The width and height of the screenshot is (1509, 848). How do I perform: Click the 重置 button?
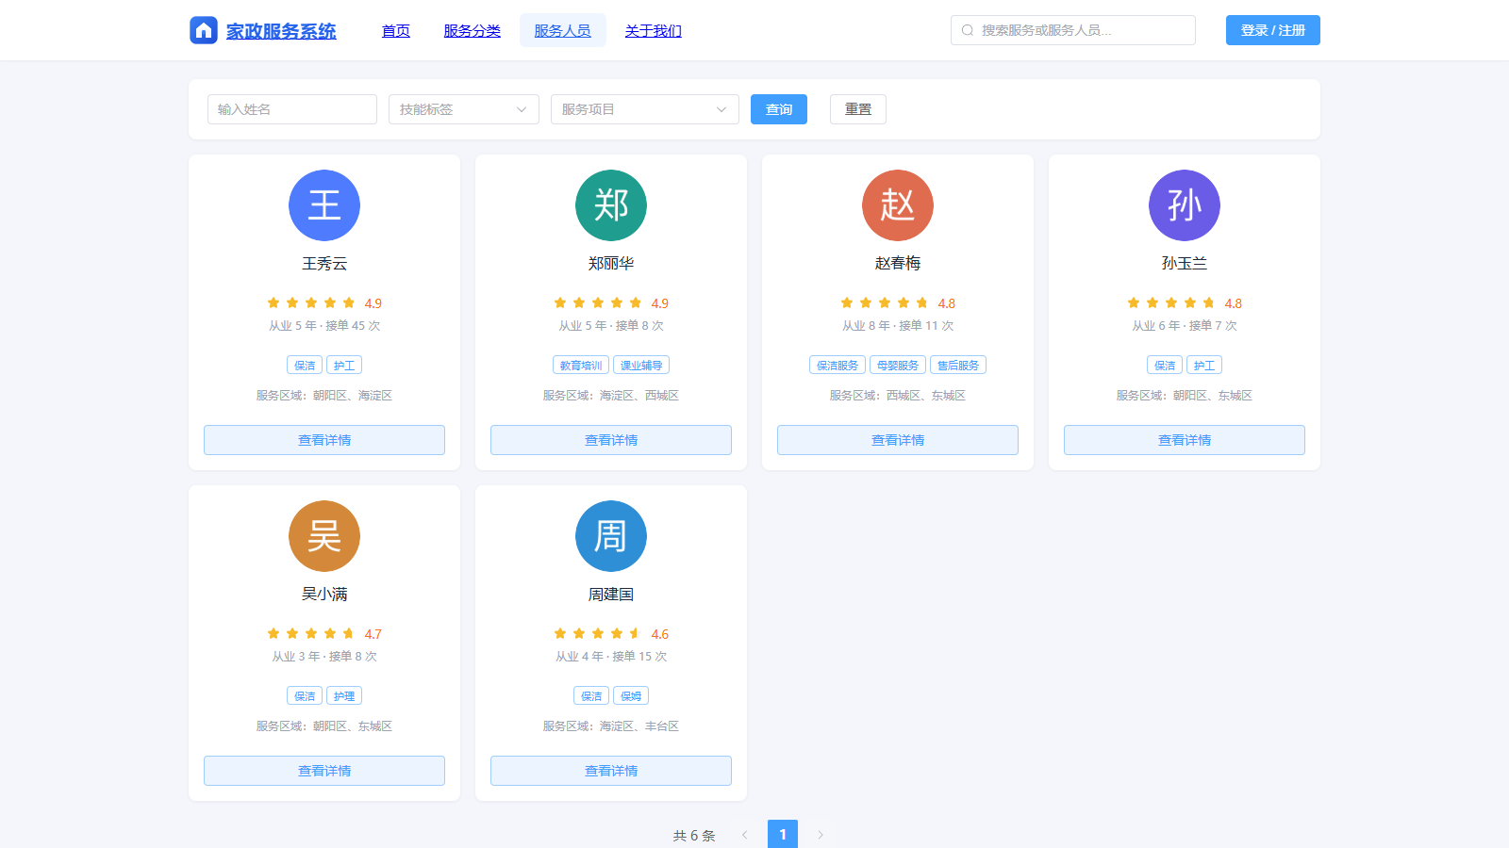858,109
